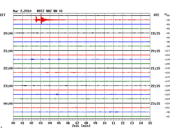
Task: Select the DC offset value "-124"
Action: pyautogui.click(x=167, y=90)
